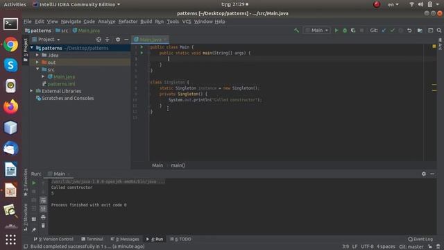Start debugging with the green bug icon
The width and height of the screenshot is (444, 250).
[345, 31]
